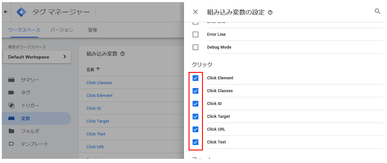Image resolution: width=387 pixels, height=163 pixels.
Task: Click the クリック section heading
Action: click(x=202, y=64)
